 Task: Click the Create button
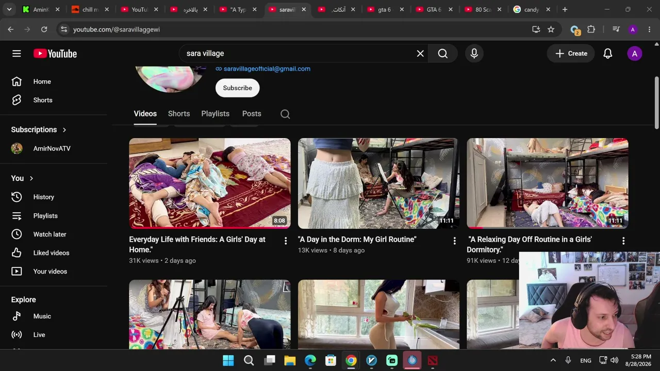(571, 54)
